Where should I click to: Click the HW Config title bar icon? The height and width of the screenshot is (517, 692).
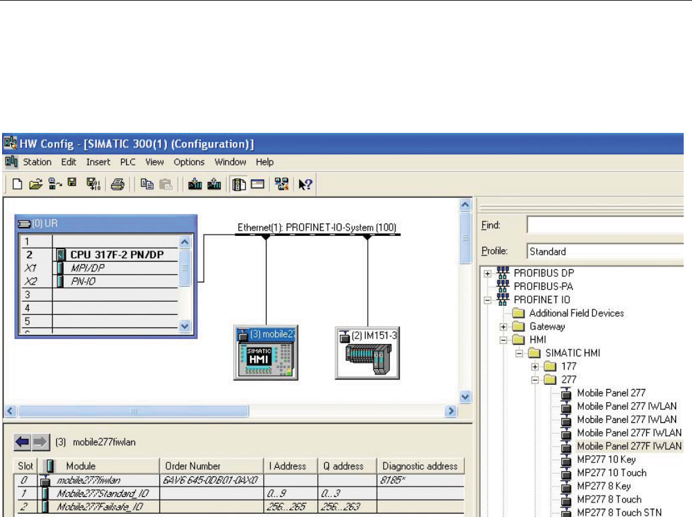point(10,143)
